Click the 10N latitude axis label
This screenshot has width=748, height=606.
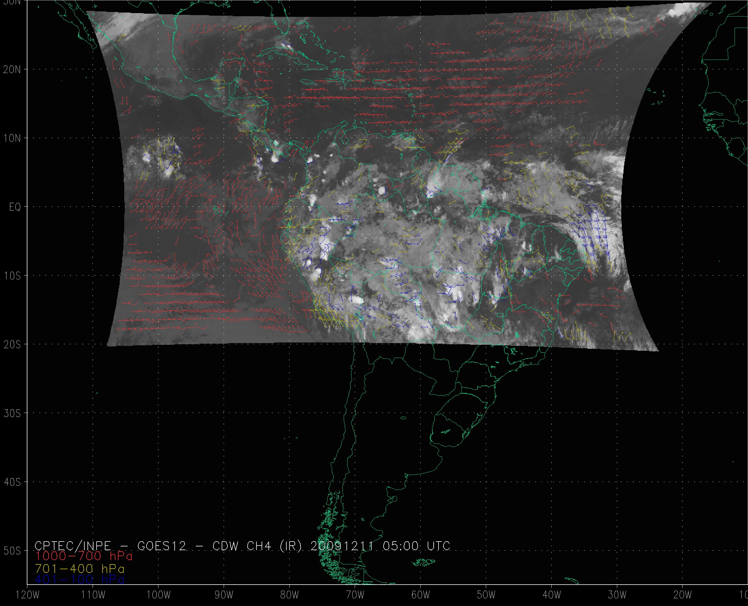click(x=12, y=139)
